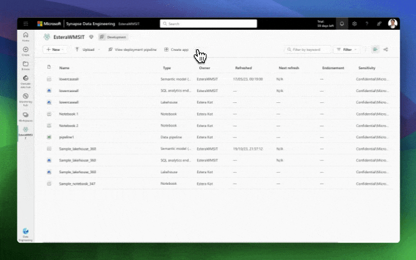Open Notebook 1
This screenshot has height=260, width=416.
click(x=68, y=114)
